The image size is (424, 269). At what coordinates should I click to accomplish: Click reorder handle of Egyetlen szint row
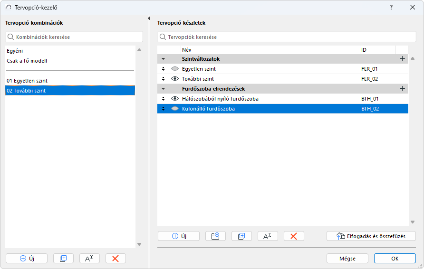tap(163, 69)
